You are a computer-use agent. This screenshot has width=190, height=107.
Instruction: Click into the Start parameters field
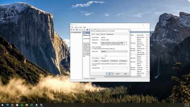click(115, 68)
